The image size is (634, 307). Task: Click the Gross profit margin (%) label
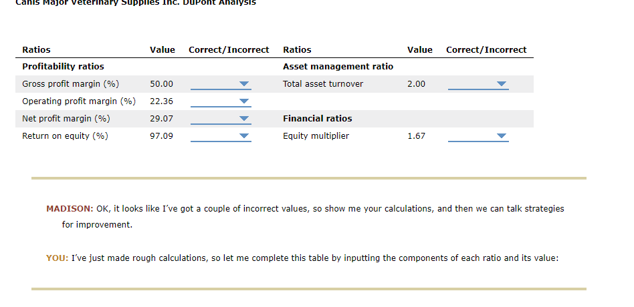pos(71,84)
